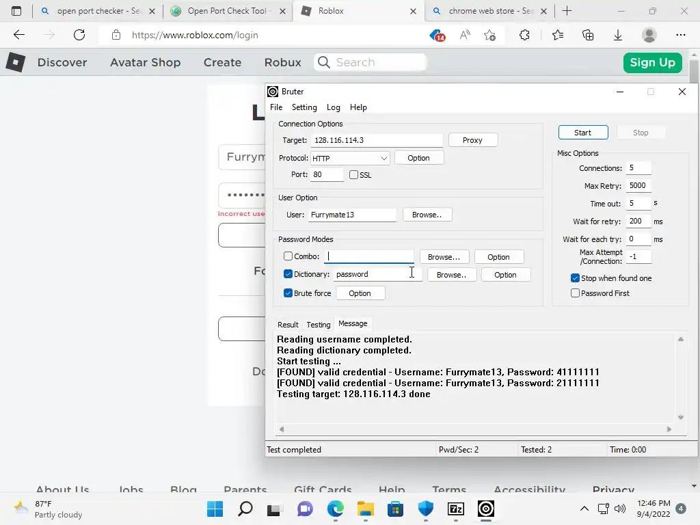
Task: Open the Discover link on Roblox
Action: tap(62, 62)
